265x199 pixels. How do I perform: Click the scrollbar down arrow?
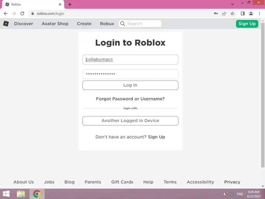click(263, 186)
